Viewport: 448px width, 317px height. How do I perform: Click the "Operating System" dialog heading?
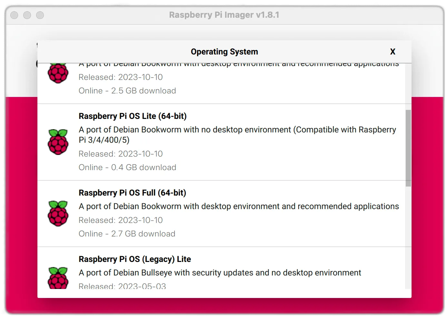[x=224, y=52]
